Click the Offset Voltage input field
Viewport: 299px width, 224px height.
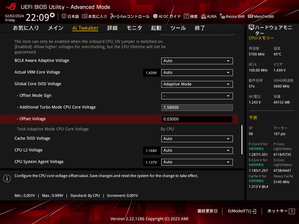(197, 119)
